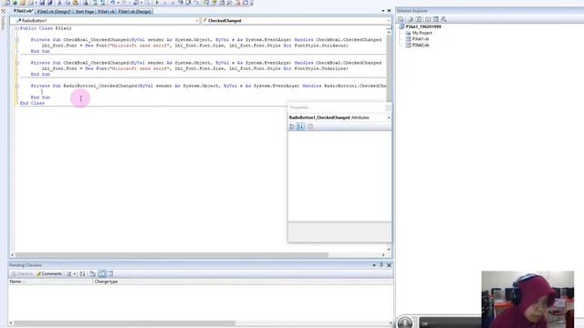Viewport: 584px width, 328px height.
Task: Sort by the Name column header
Action: click(50, 282)
